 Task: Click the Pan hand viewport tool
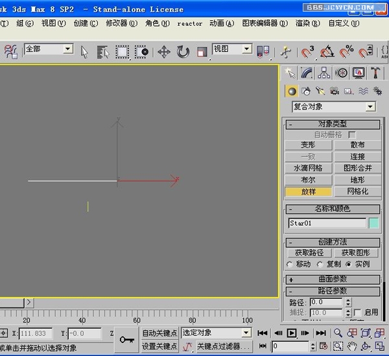tap(352, 346)
